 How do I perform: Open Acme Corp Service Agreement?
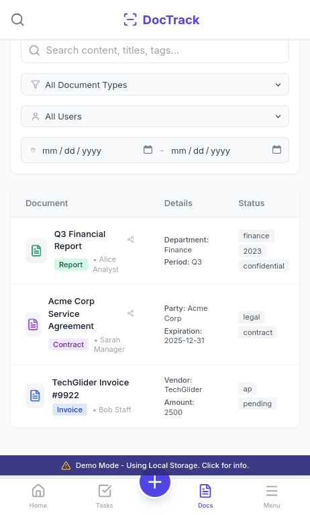pyautogui.click(x=71, y=314)
